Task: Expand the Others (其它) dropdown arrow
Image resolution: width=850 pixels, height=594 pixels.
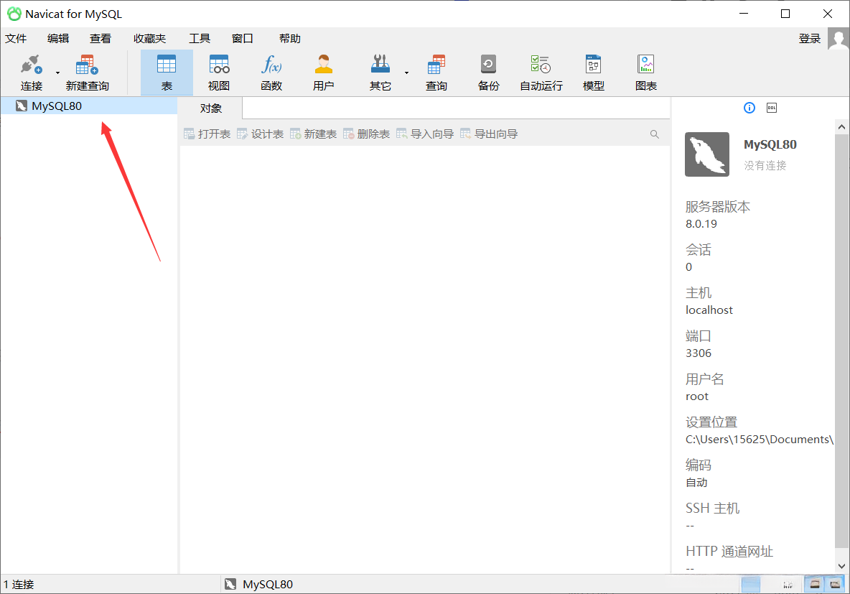Action: [x=406, y=73]
